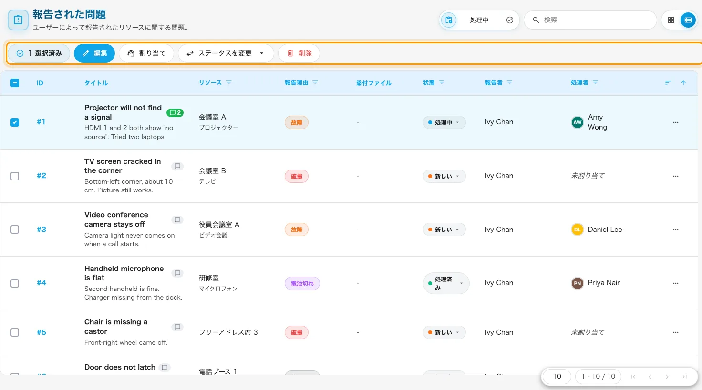Open more actions menu for issue #2

point(675,176)
